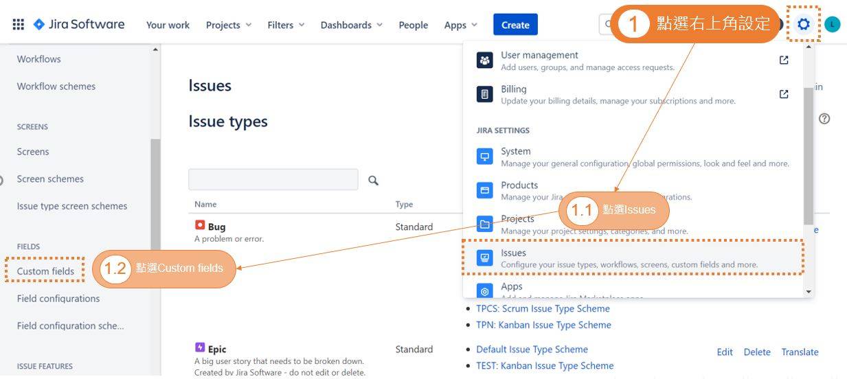Open Workflows in sidebar
Screen dimensions: 847x379
39,59
